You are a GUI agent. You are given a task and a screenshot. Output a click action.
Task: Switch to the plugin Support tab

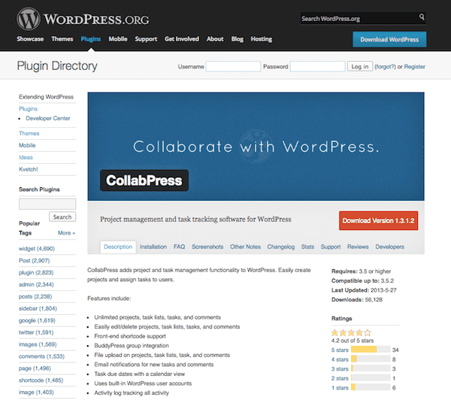[331, 247]
